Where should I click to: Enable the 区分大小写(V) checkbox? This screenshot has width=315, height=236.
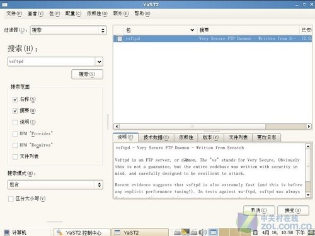click(x=11, y=199)
